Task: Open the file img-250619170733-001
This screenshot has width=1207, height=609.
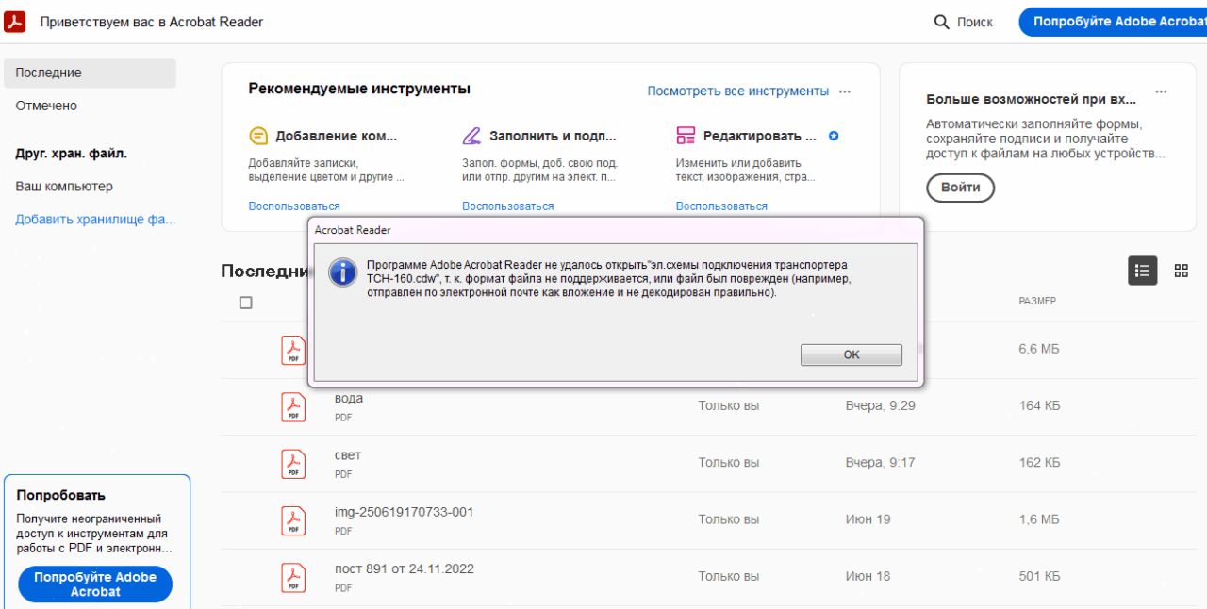Action: click(x=405, y=512)
